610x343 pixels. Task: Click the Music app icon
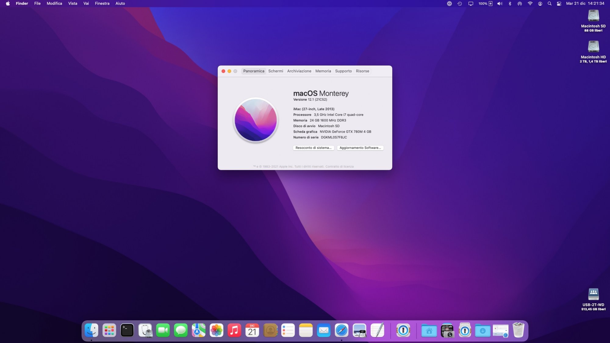(234, 330)
